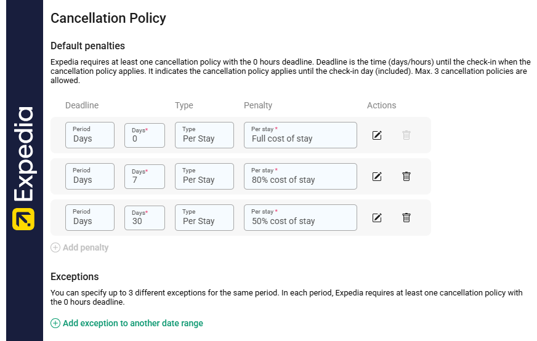Edit the 80% cost of stay penalty
Screen dimensions: 537x341
coord(377,176)
